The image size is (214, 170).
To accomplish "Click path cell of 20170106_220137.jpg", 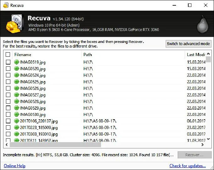I will (100, 121).
